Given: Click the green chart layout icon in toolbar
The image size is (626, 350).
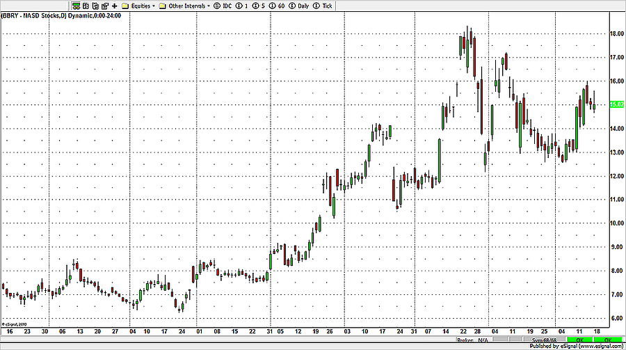Looking at the screenshot, I should (x=76, y=6).
